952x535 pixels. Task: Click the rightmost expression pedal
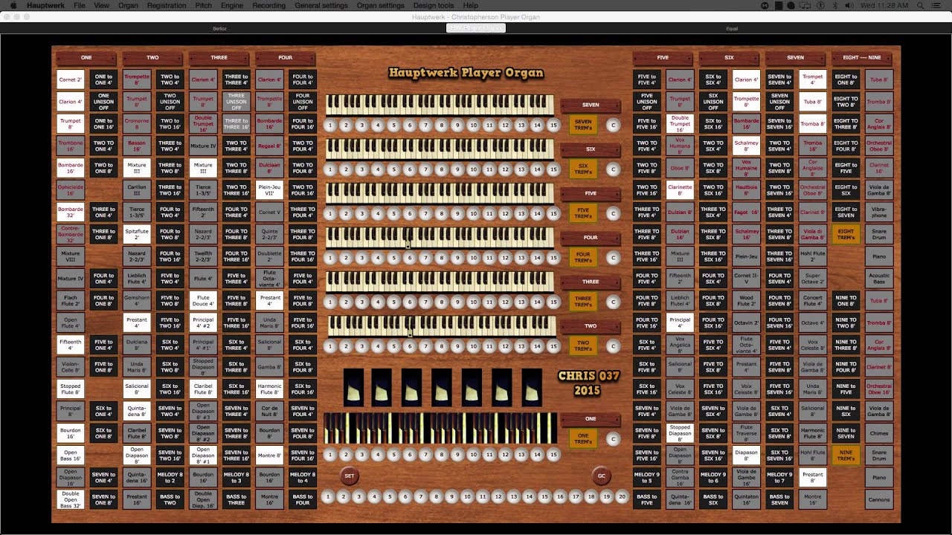532,387
